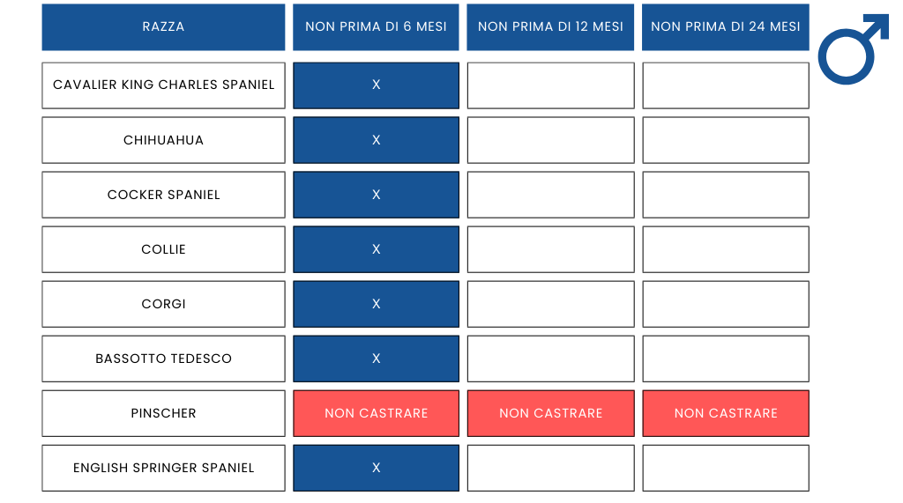Click Pinscher's NON CASTRARE cell under 12 months

point(550,413)
